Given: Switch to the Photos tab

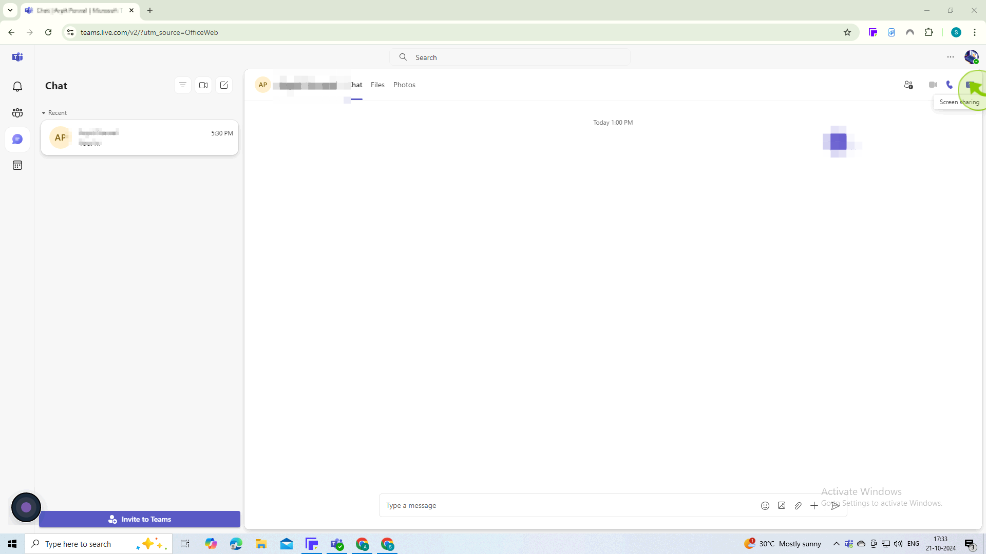Looking at the screenshot, I should coord(404,85).
